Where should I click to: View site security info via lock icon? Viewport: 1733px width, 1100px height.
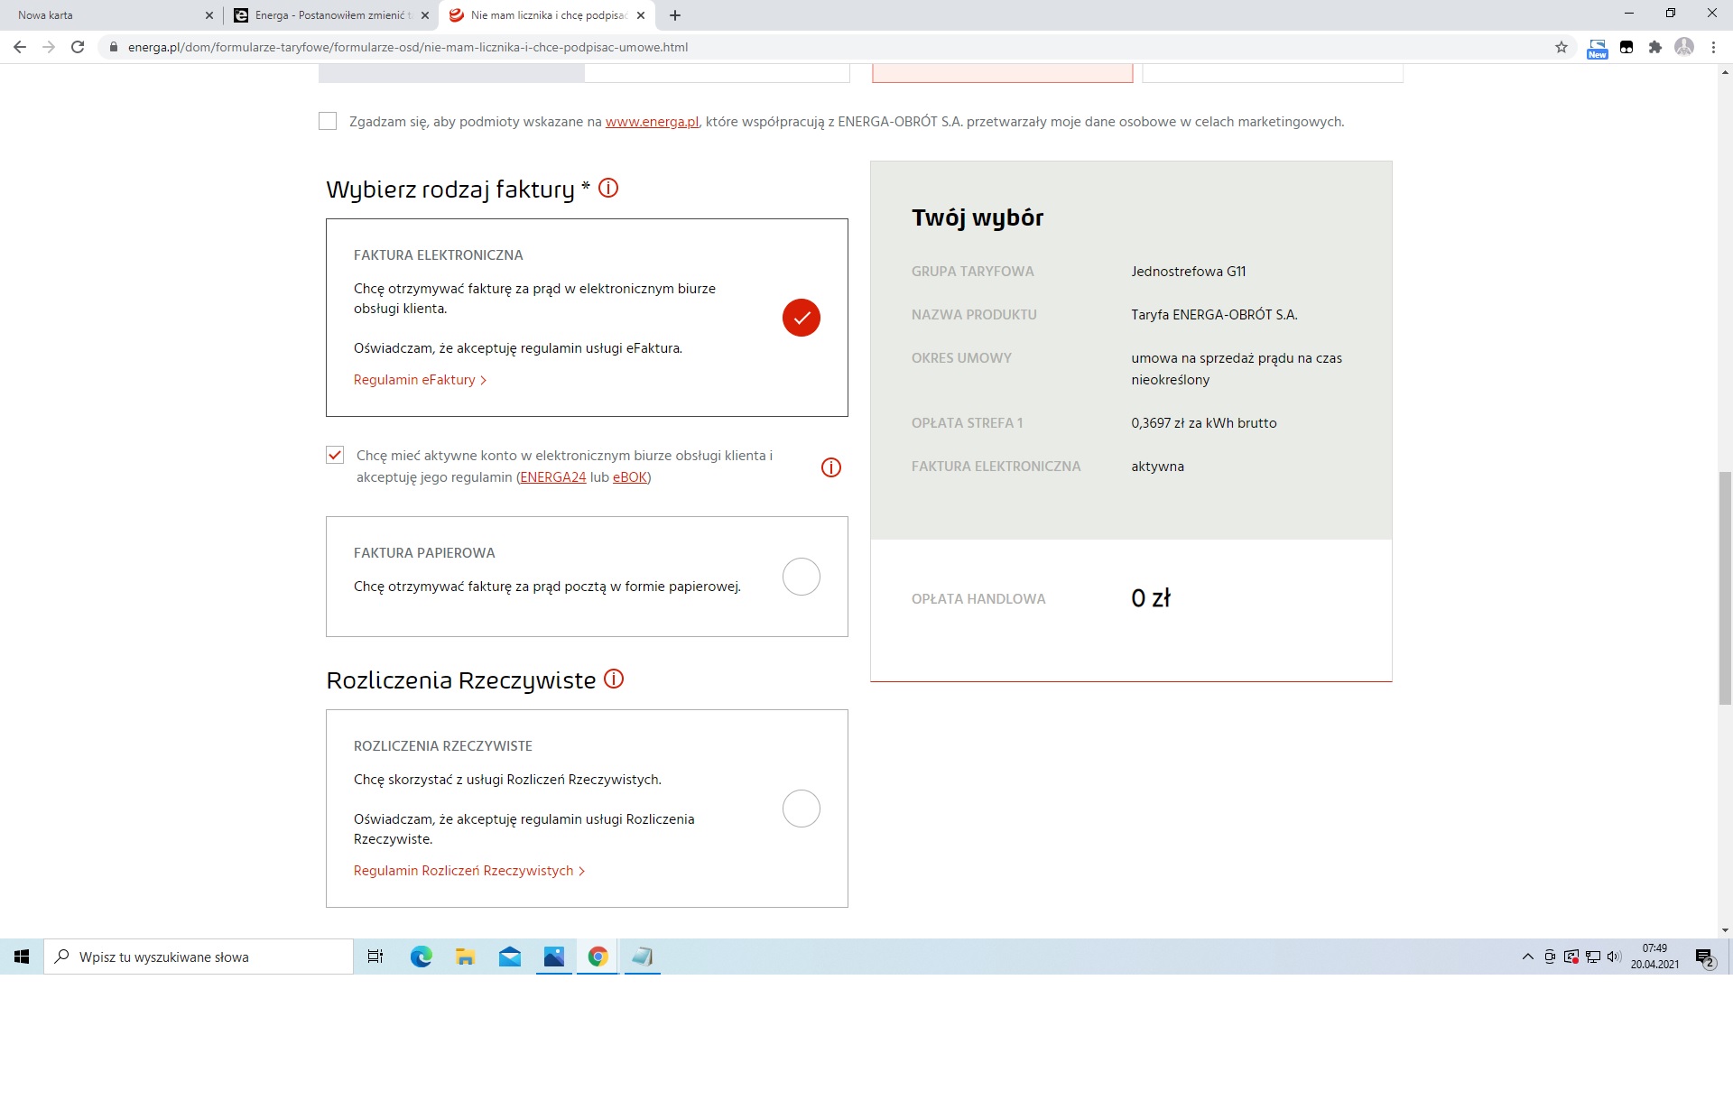pyautogui.click(x=113, y=47)
